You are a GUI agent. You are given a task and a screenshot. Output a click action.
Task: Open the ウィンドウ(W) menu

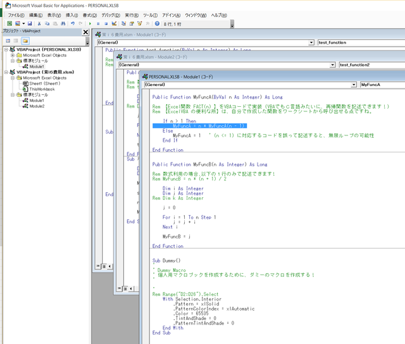(196, 15)
